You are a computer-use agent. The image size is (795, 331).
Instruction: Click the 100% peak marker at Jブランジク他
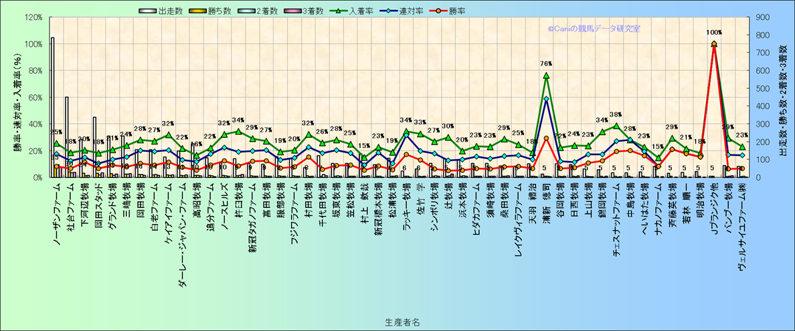[x=714, y=44]
